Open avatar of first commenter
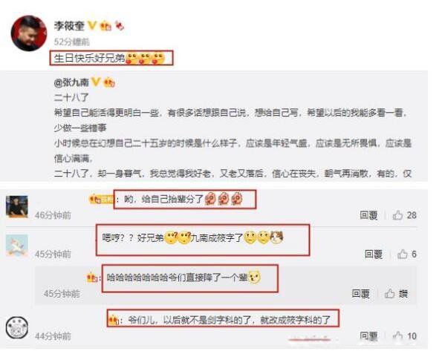442x351 pixels. [x=17, y=207]
